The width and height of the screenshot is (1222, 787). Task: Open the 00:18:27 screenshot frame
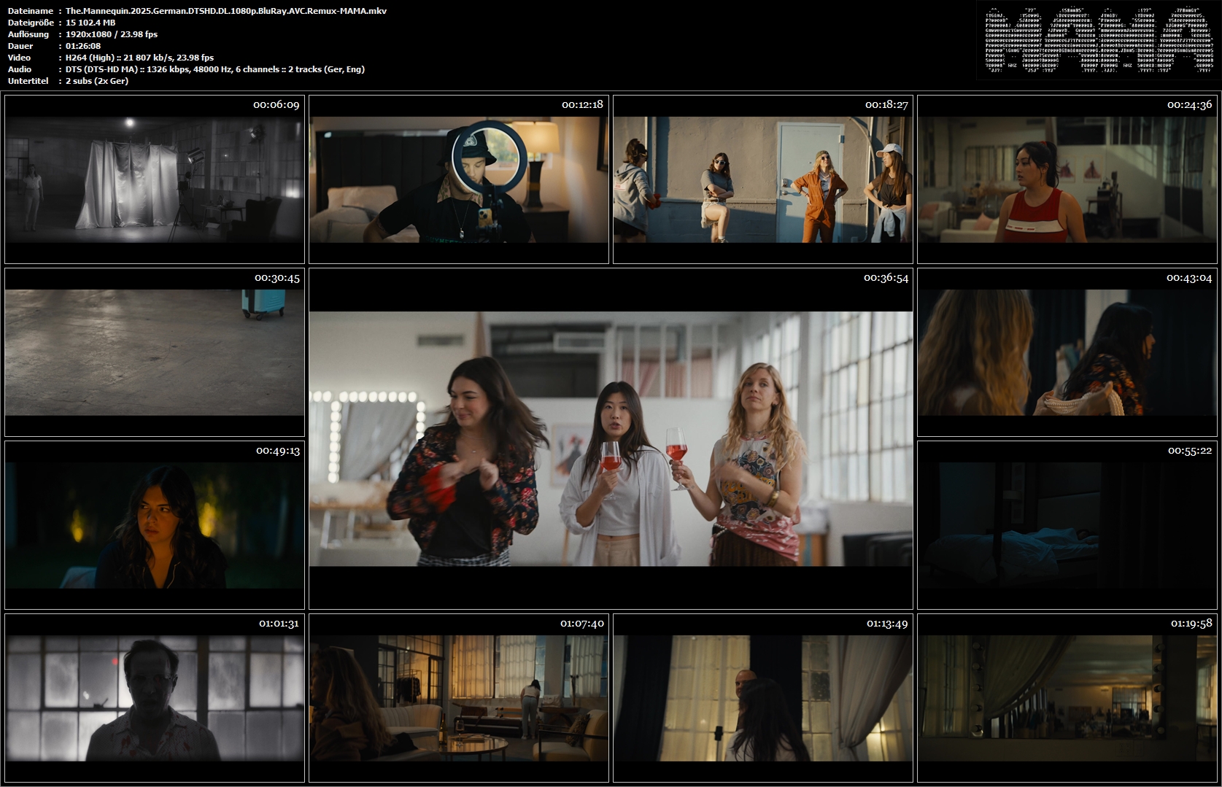pyautogui.click(x=763, y=179)
